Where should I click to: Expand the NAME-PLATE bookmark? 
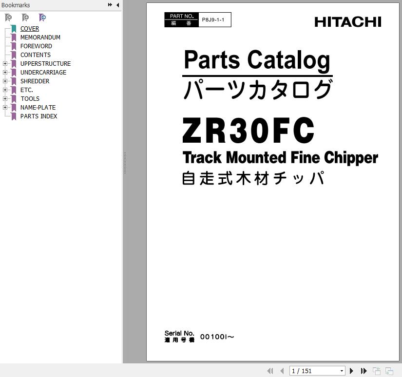tap(5, 107)
